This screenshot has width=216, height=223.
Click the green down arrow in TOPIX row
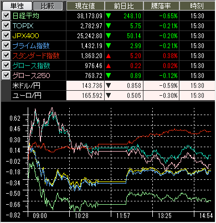[109, 26]
